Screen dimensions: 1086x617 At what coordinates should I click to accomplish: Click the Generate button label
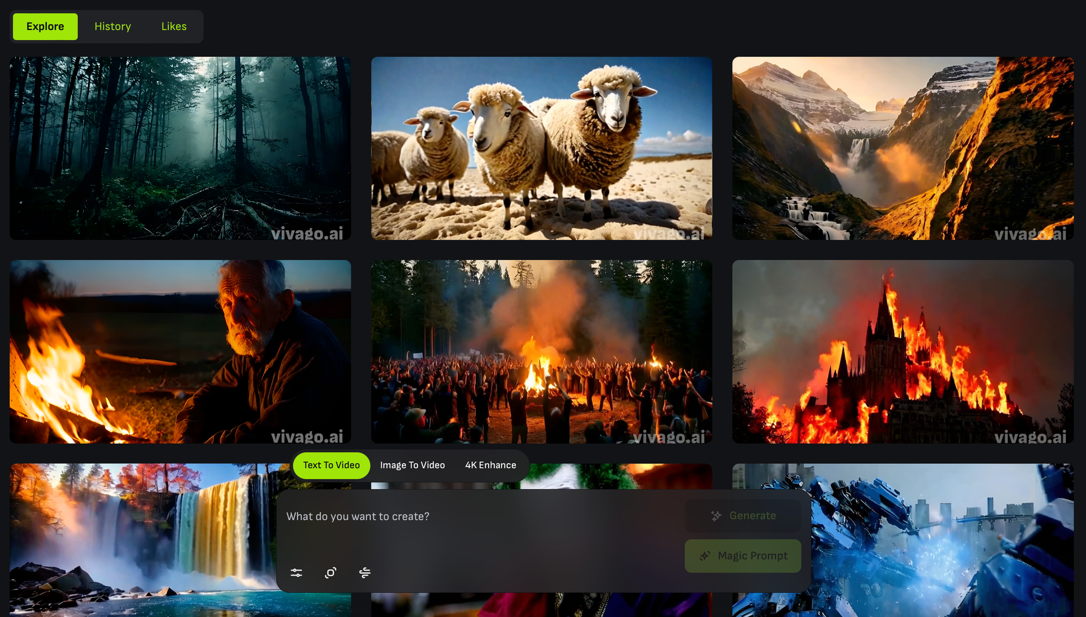[753, 516]
